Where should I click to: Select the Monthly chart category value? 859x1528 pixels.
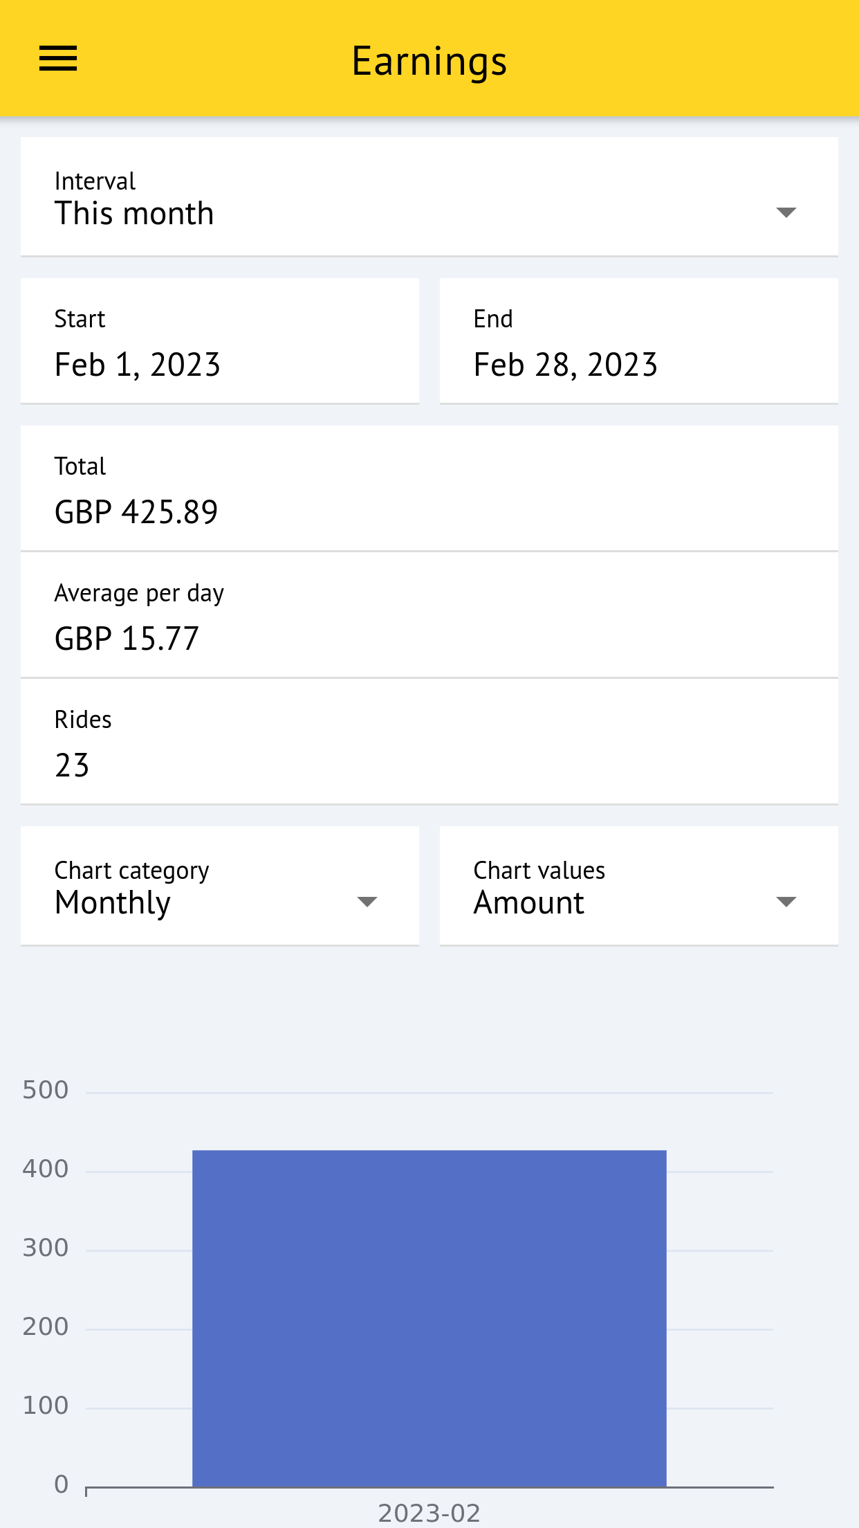[113, 902]
